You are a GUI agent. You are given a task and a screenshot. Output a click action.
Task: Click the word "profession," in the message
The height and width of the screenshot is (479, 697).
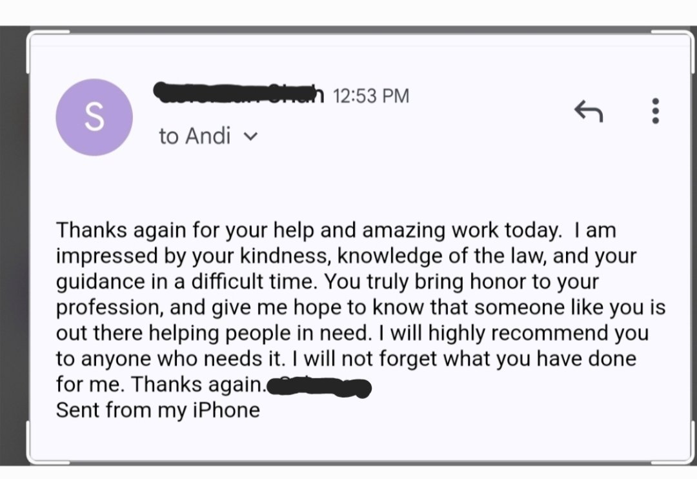pyautogui.click(x=110, y=308)
